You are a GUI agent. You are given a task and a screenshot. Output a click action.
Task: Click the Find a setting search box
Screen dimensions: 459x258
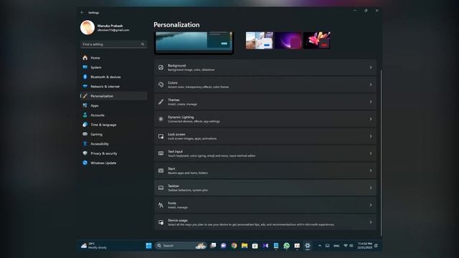tap(113, 44)
